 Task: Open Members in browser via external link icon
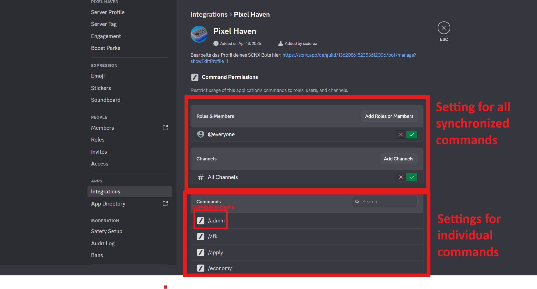coord(165,127)
